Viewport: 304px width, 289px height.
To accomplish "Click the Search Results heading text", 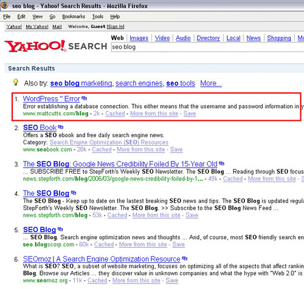I will pyautogui.click(x=32, y=69).
